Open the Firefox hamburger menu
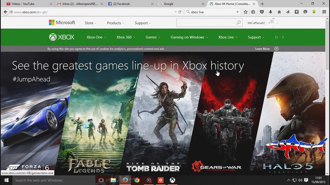The image size is (330, 185). 324,12
